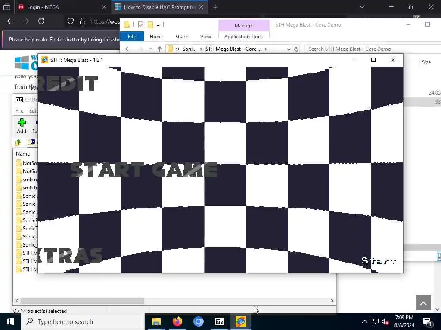Close the How to Disable UAC Prompt tab
This screenshot has width=441, height=330.
201,7
